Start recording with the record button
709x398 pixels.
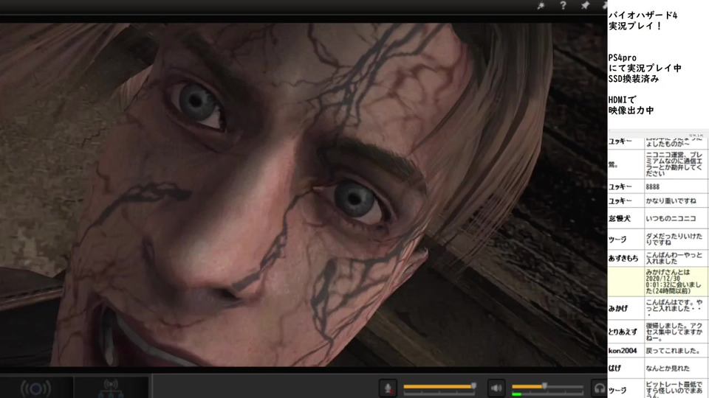pos(35,388)
